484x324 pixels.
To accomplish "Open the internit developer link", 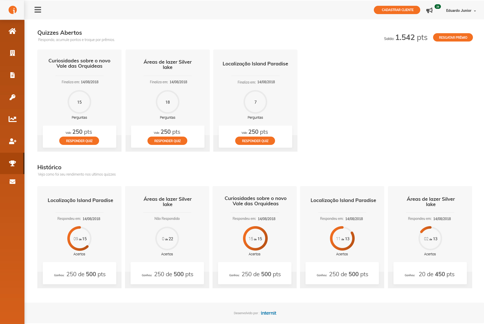I will (268, 313).
